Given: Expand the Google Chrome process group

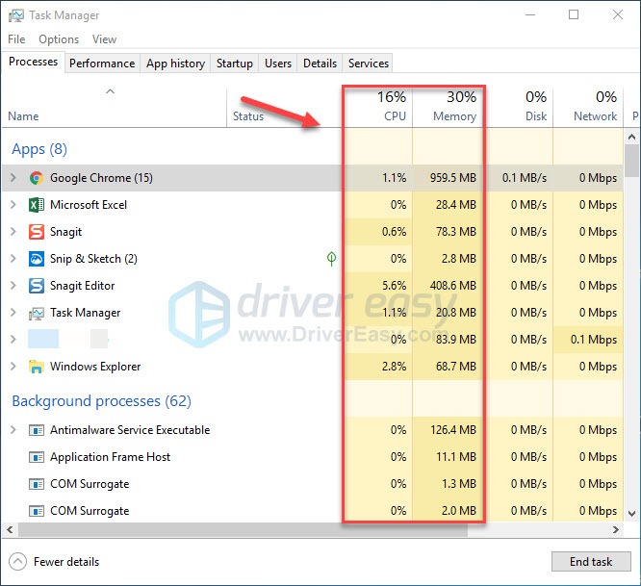Looking at the screenshot, I should [13, 178].
